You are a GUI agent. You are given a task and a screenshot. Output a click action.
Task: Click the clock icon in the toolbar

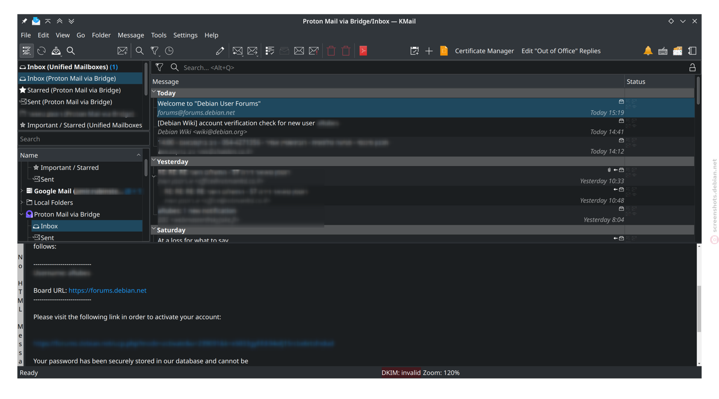(x=169, y=51)
